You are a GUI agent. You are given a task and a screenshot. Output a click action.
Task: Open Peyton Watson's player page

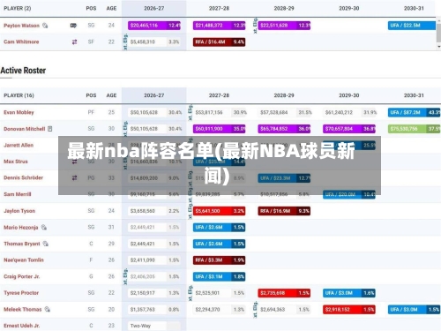(21, 26)
